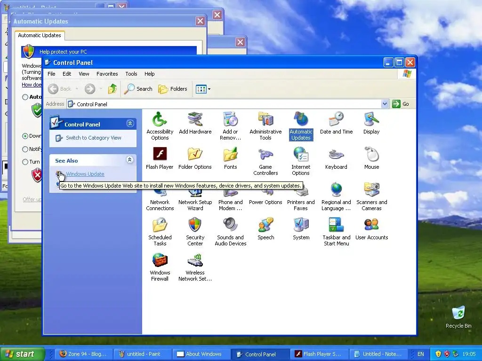
Task: Open Regional and Language options icon
Action: click(x=336, y=190)
